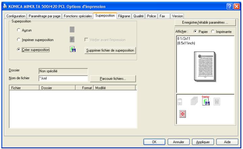Sort the list by Modifié column header
This screenshot has width=243, height=149.
(114, 88)
